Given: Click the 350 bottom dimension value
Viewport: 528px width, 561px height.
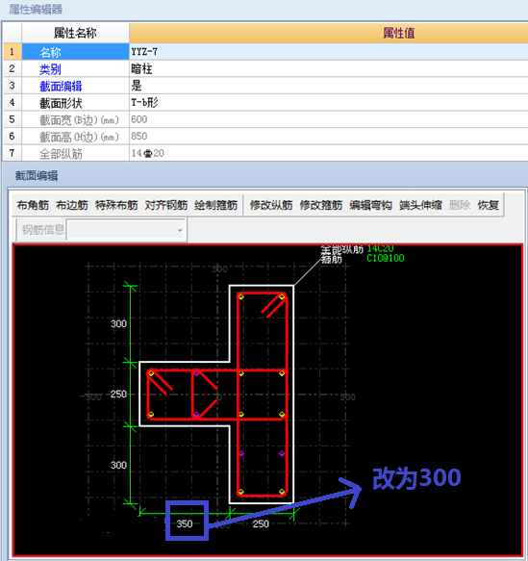Looking at the screenshot, I should click(x=185, y=523).
